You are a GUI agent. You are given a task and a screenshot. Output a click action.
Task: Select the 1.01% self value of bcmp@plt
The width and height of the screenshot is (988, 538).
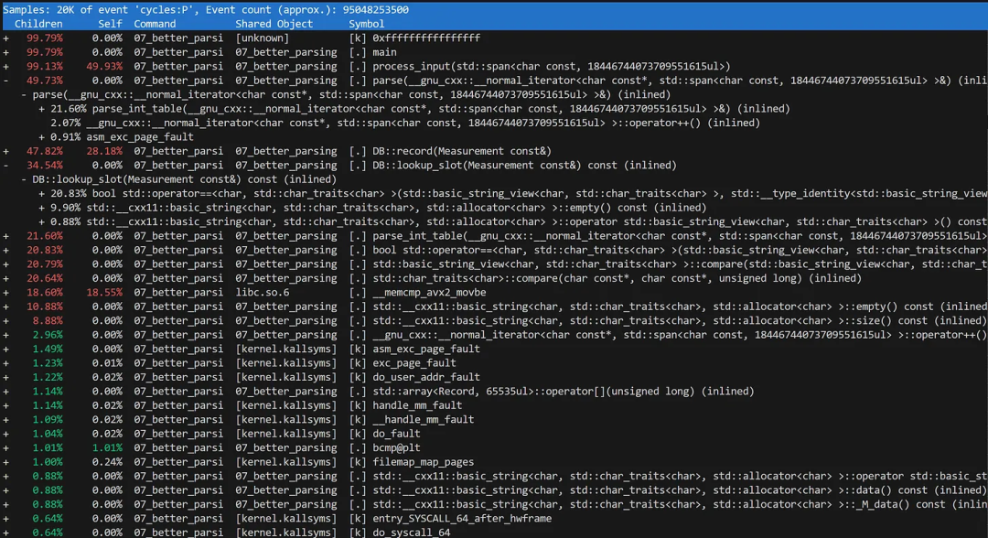[107, 447]
